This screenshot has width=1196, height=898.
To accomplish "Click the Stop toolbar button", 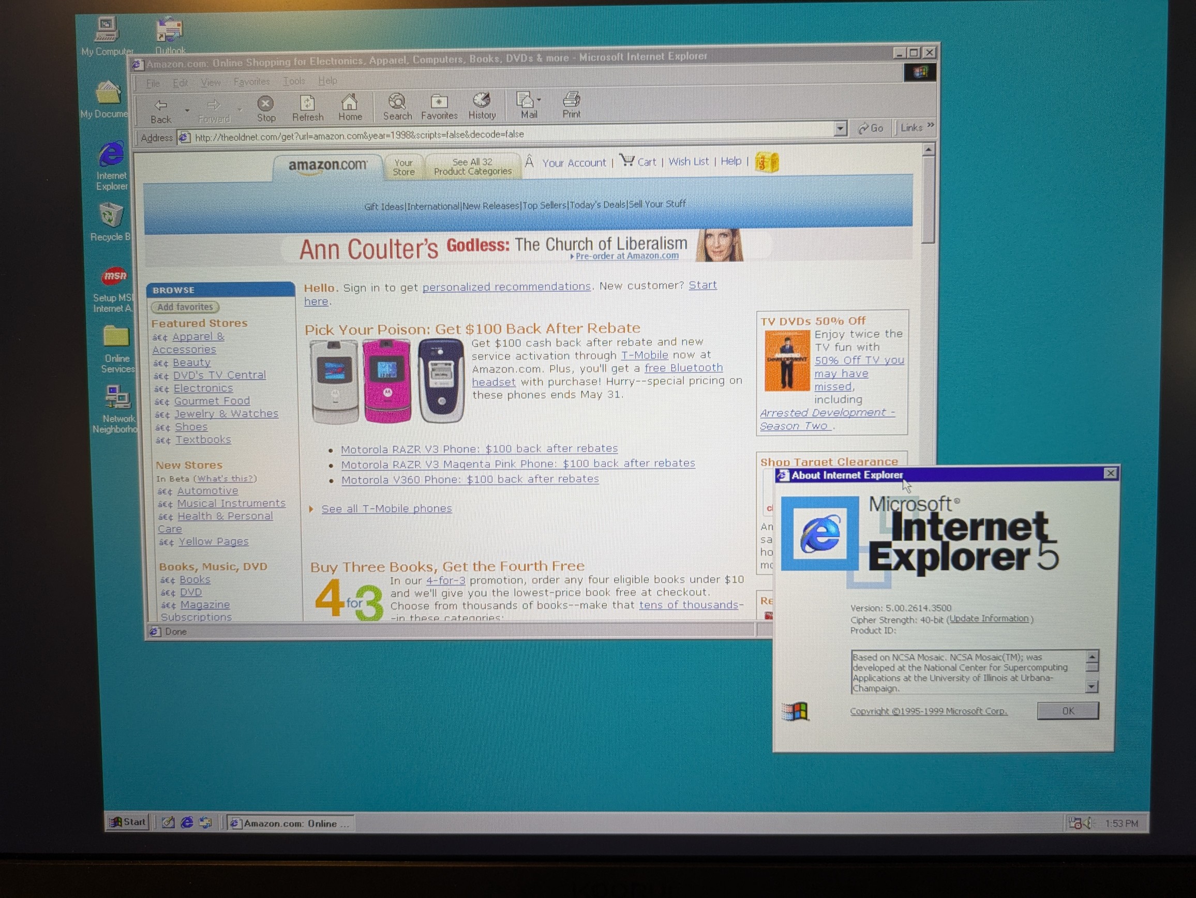I will point(265,109).
